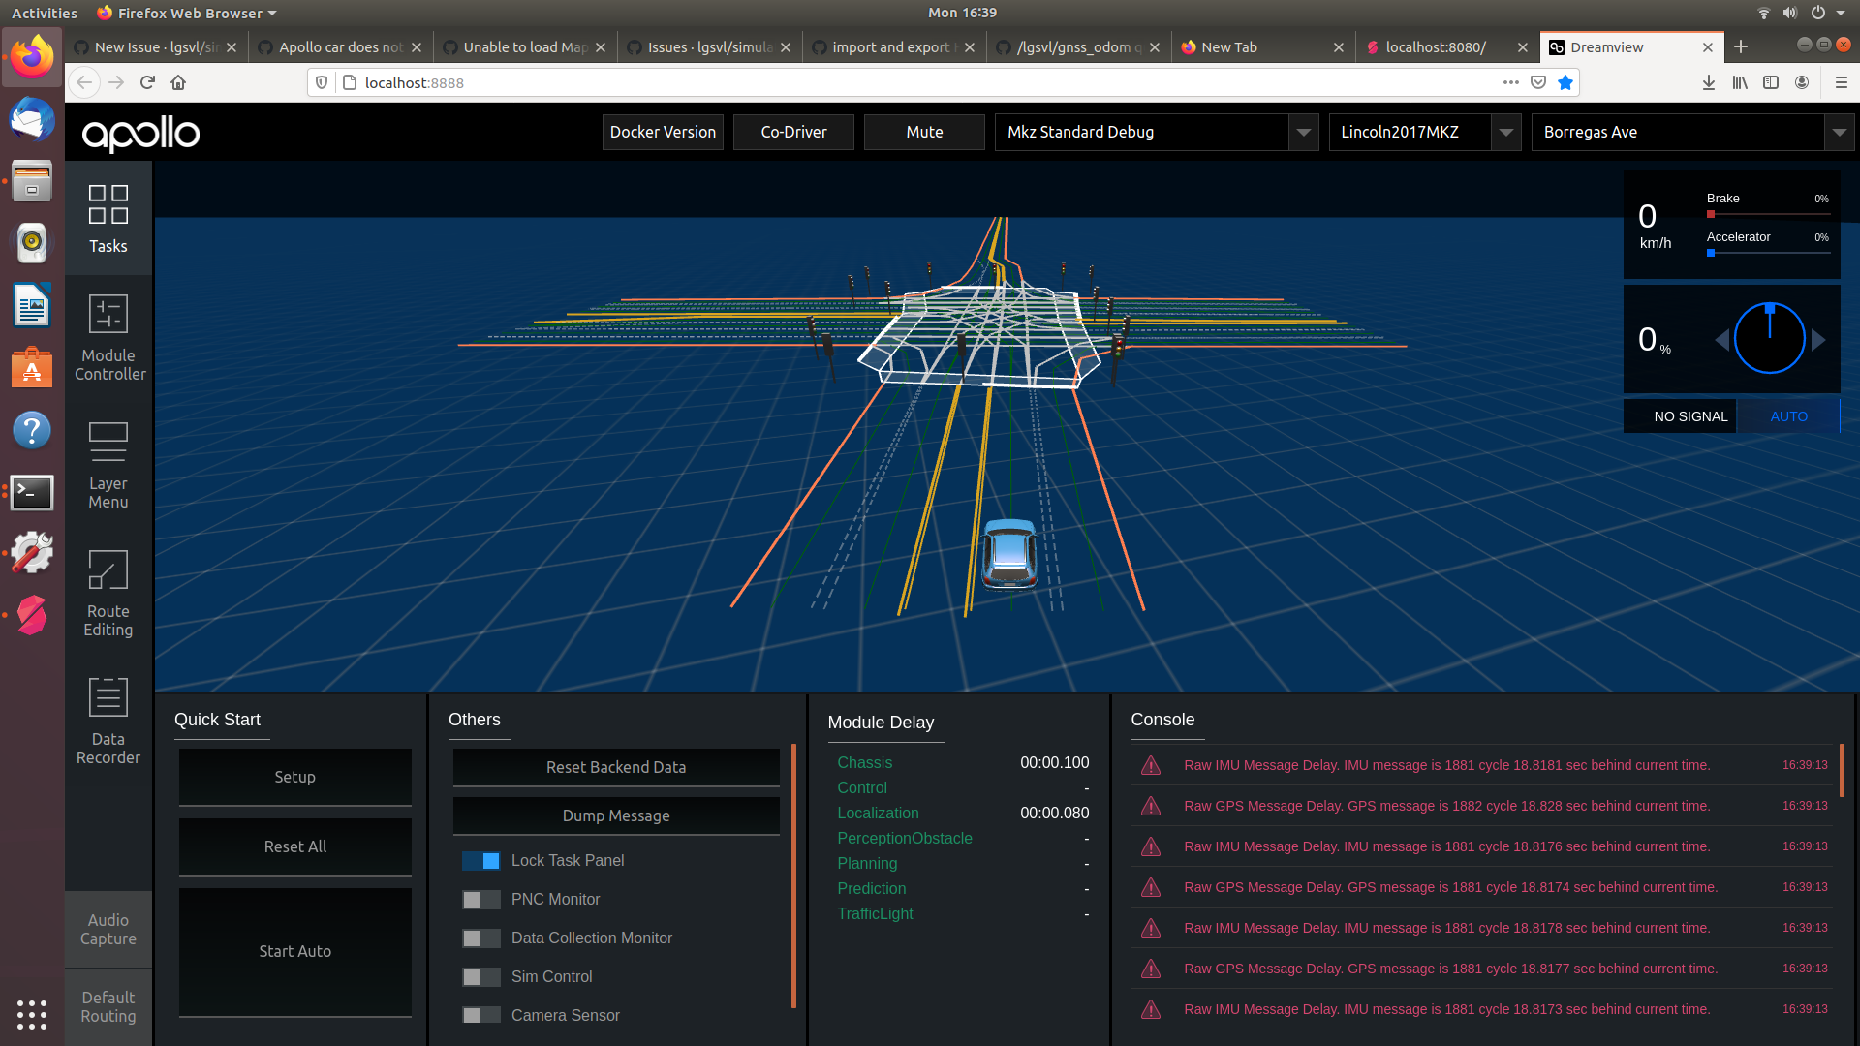1860x1046 pixels.
Task: Click the left turn signal arrow
Action: coord(1721,340)
